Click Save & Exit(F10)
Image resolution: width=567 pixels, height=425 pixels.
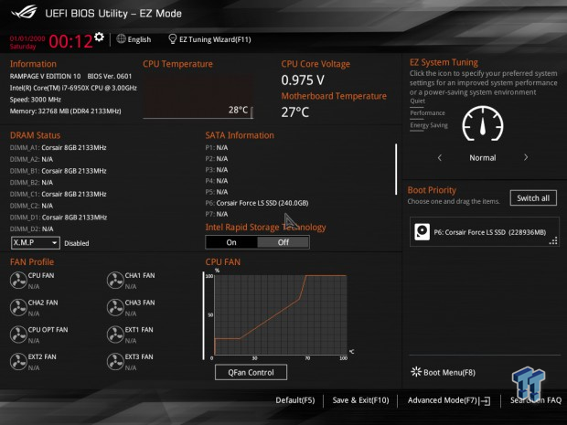360,400
